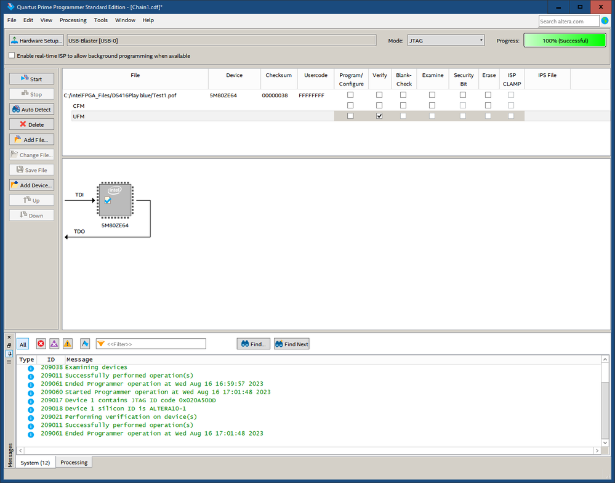The width and height of the screenshot is (615, 483).
Task: Show only error messages filter icon
Action: pyautogui.click(x=41, y=344)
